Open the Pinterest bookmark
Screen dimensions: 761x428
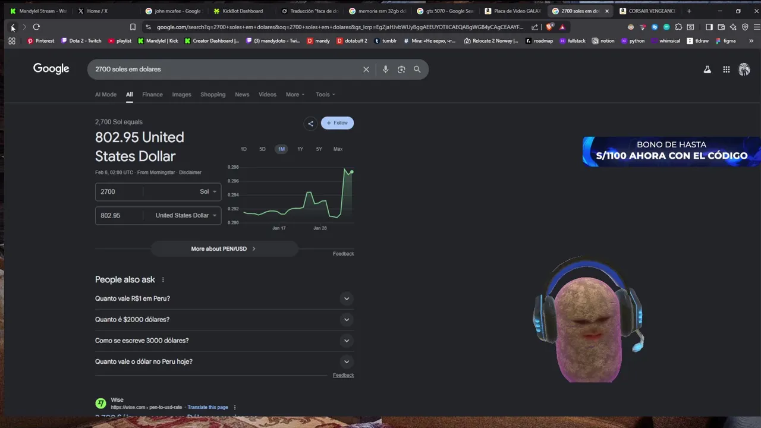40,41
